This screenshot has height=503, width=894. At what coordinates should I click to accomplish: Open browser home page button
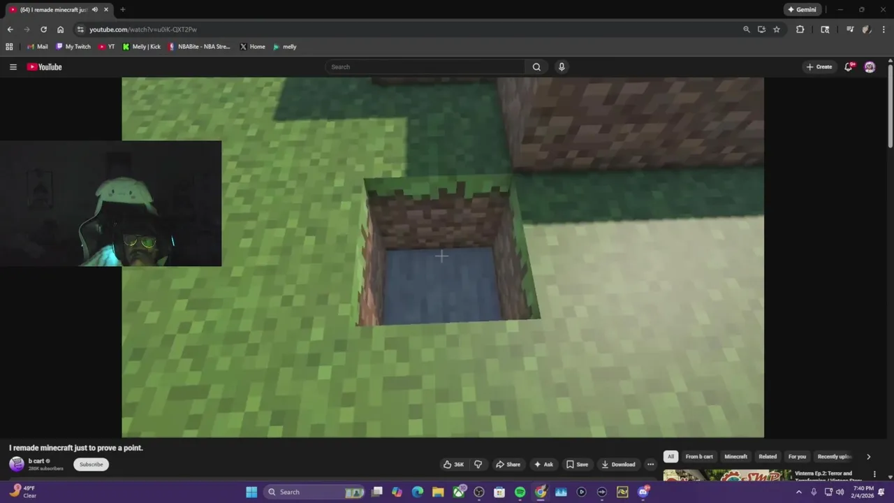(x=60, y=29)
